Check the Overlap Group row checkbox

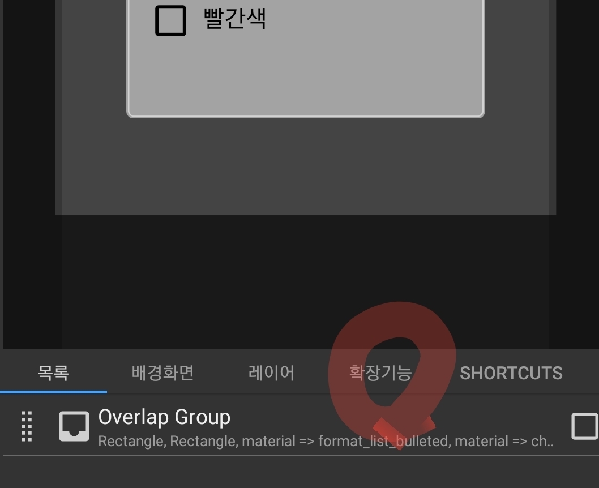click(x=585, y=426)
